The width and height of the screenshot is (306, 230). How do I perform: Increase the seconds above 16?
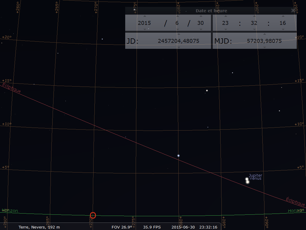[x=283, y=16]
